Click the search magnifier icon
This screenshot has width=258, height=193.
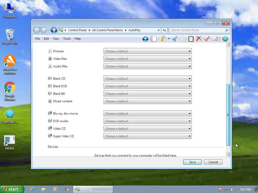pos(227,30)
